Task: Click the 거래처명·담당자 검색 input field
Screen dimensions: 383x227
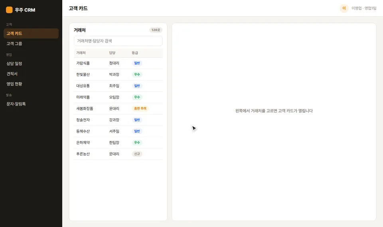Action: 118,41
